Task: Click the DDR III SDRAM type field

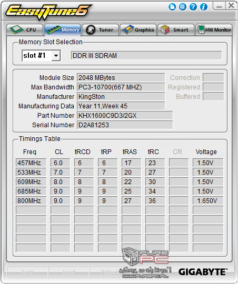Action: click(x=146, y=55)
